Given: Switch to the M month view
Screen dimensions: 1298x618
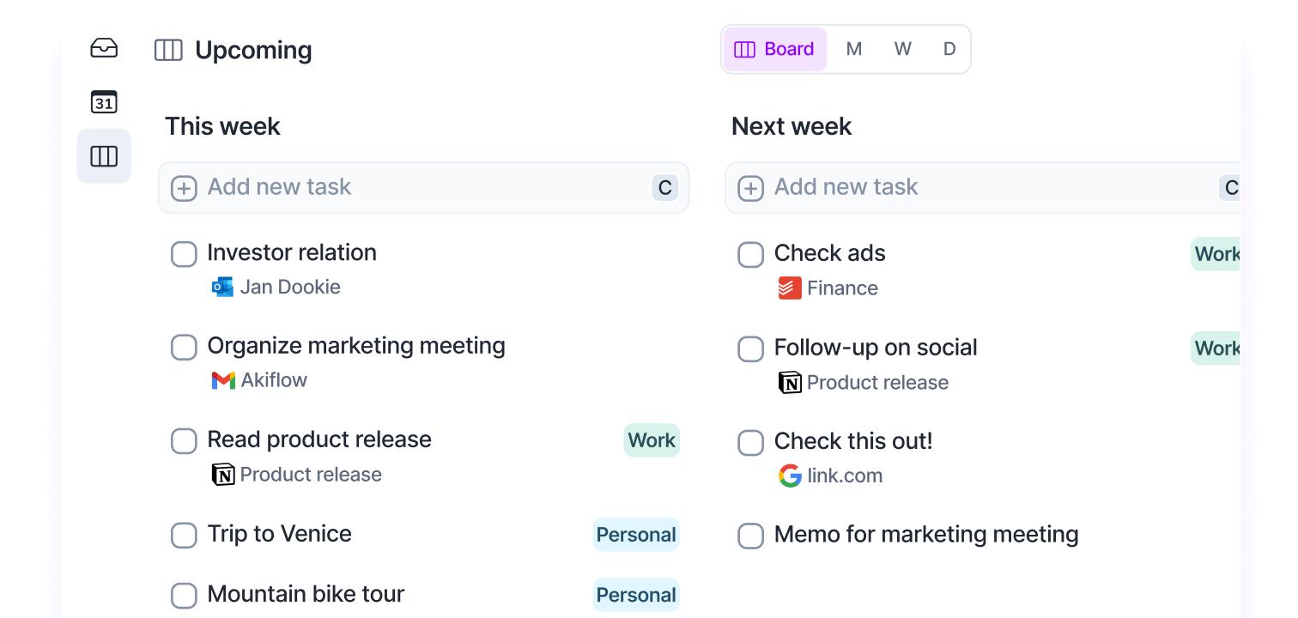Looking at the screenshot, I should point(854,49).
